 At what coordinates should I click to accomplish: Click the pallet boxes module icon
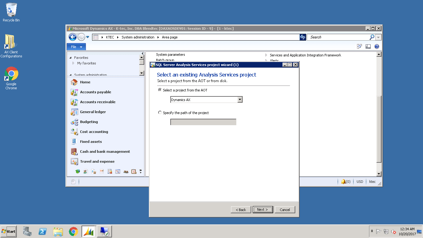126,171
